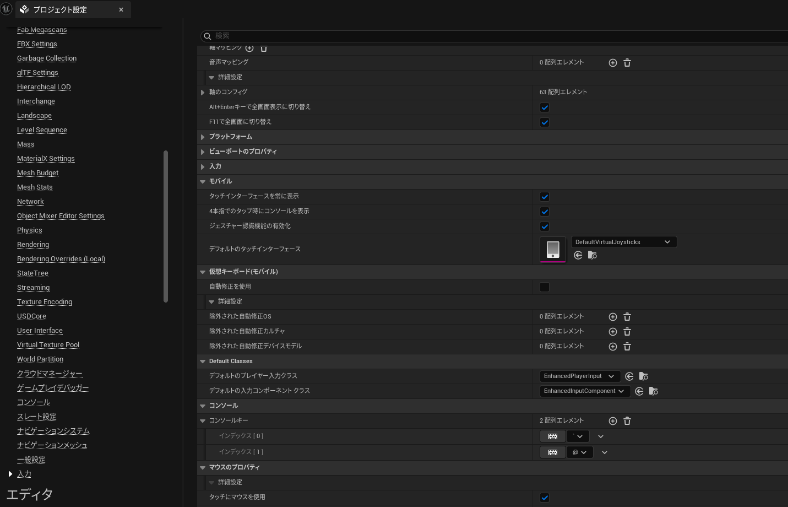Expand プラットフォーム section
This screenshot has height=507, width=788.
tap(203, 137)
